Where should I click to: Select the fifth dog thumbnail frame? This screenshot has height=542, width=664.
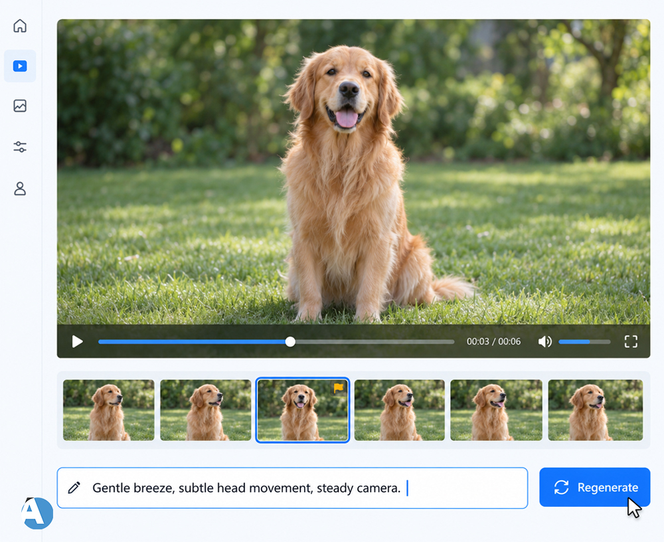click(496, 410)
